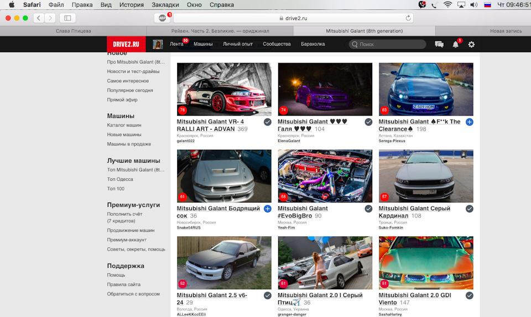Open the История menu
The image size is (531, 317).
[x=132, y=5]
